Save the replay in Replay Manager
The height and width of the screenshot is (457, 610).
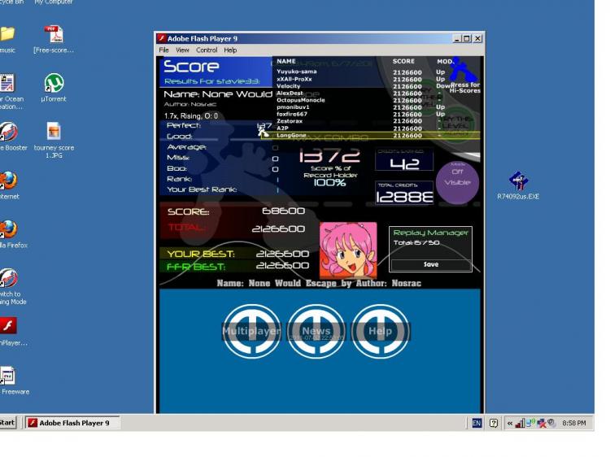tap(430, 264)
